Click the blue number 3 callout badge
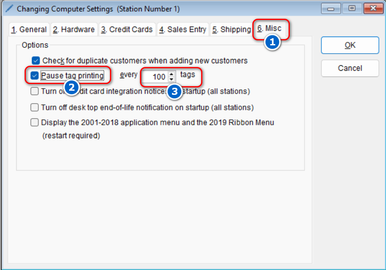This screenshot has width=386, height=270. point(175,92)
